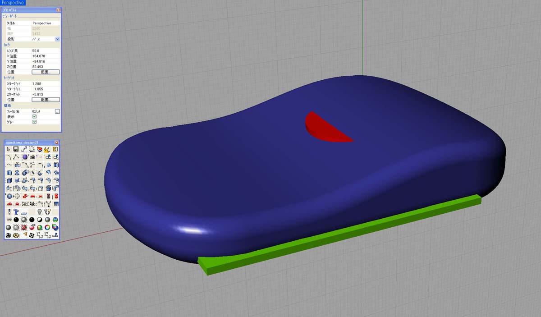
Task: Click the 配置 button under camera section
Action: pos(46,72)
